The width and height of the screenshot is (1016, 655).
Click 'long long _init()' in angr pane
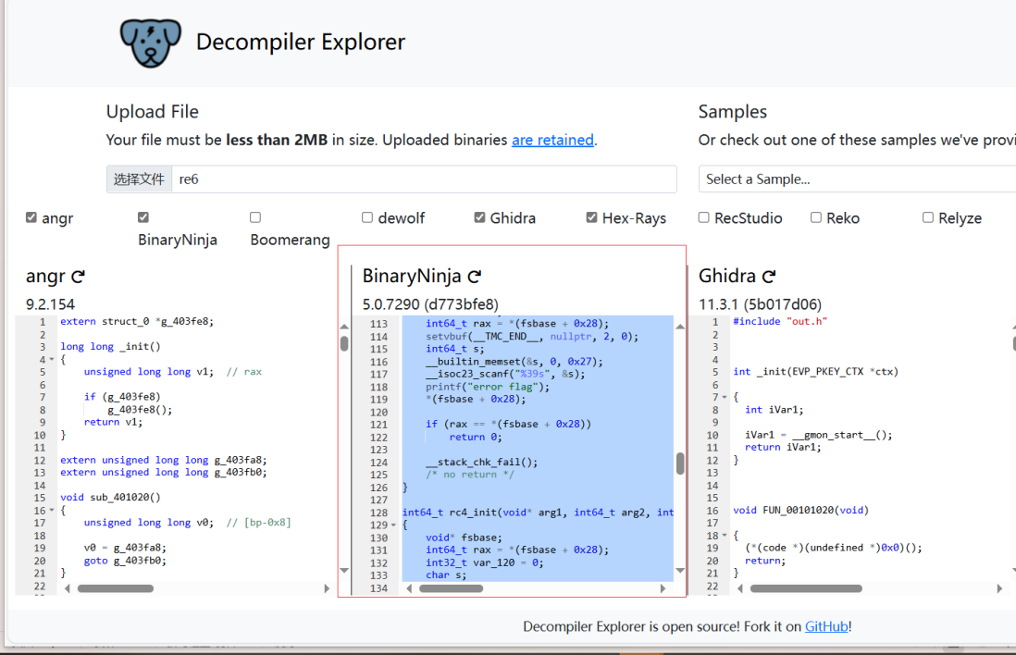[x=110, y=347]
